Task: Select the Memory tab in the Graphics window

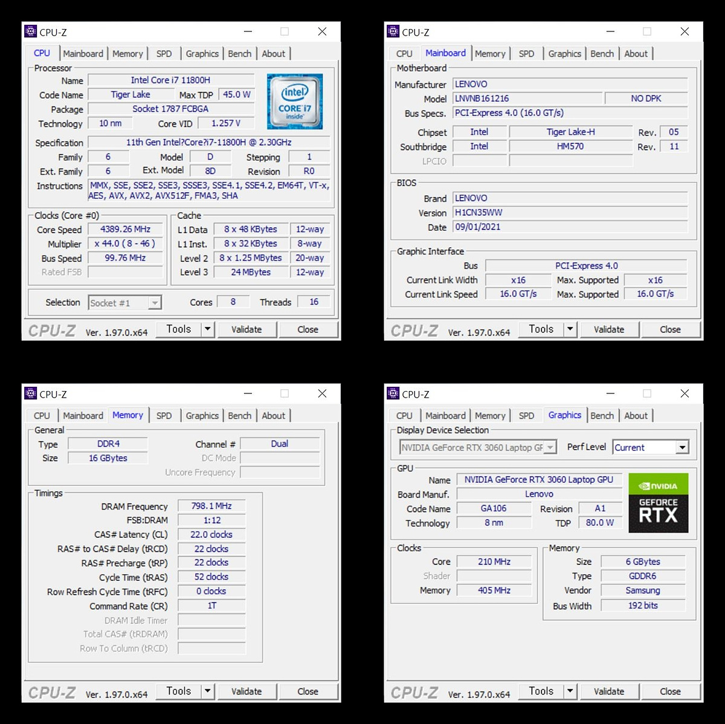Action: pos(490,416)
